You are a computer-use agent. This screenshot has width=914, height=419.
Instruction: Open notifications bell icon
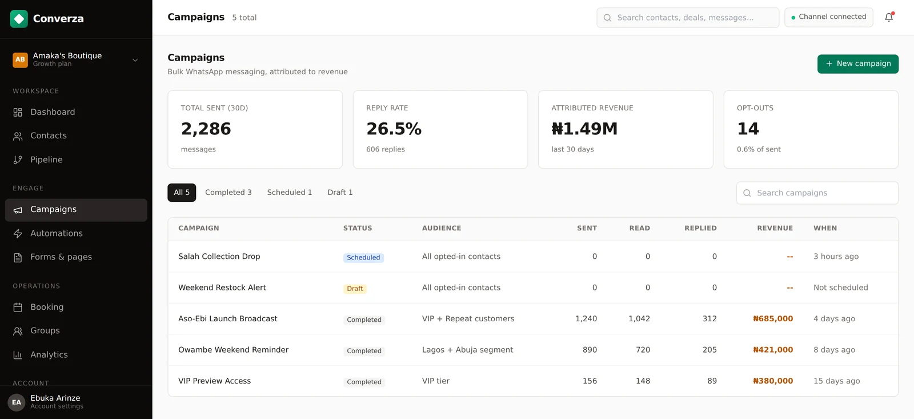pyautogui.click(x=889, y=17)
